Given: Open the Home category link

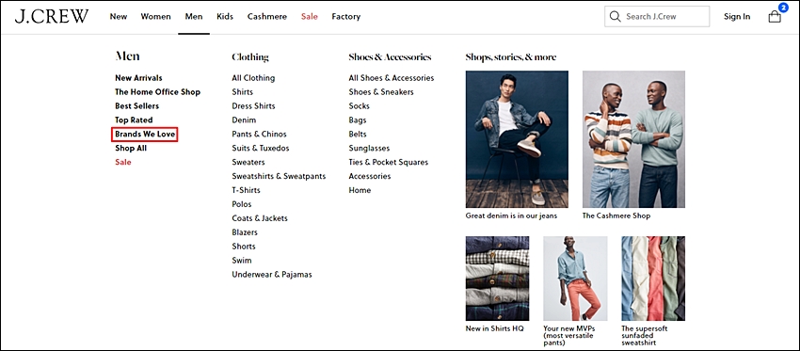Looking at the screenshot, I should coord(360,190).
